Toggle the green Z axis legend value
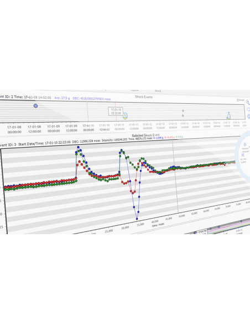Viewport: 250px width, 324px height. [x=179, y=137]
